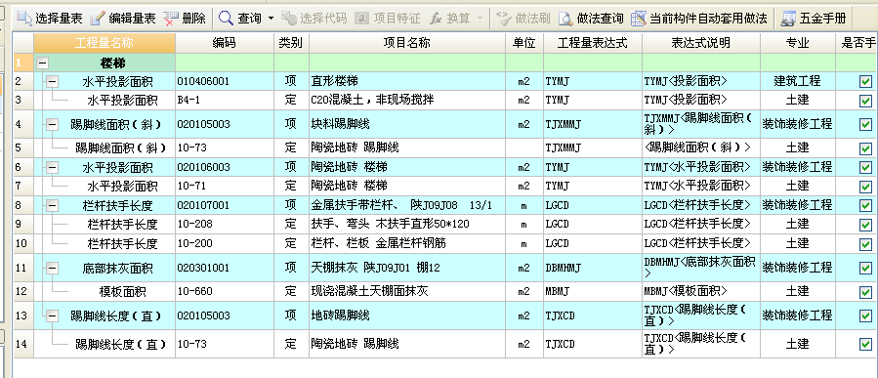Select code cell 10-660
The height and width of the screenshot is (378, 878).
click(225, 292)
